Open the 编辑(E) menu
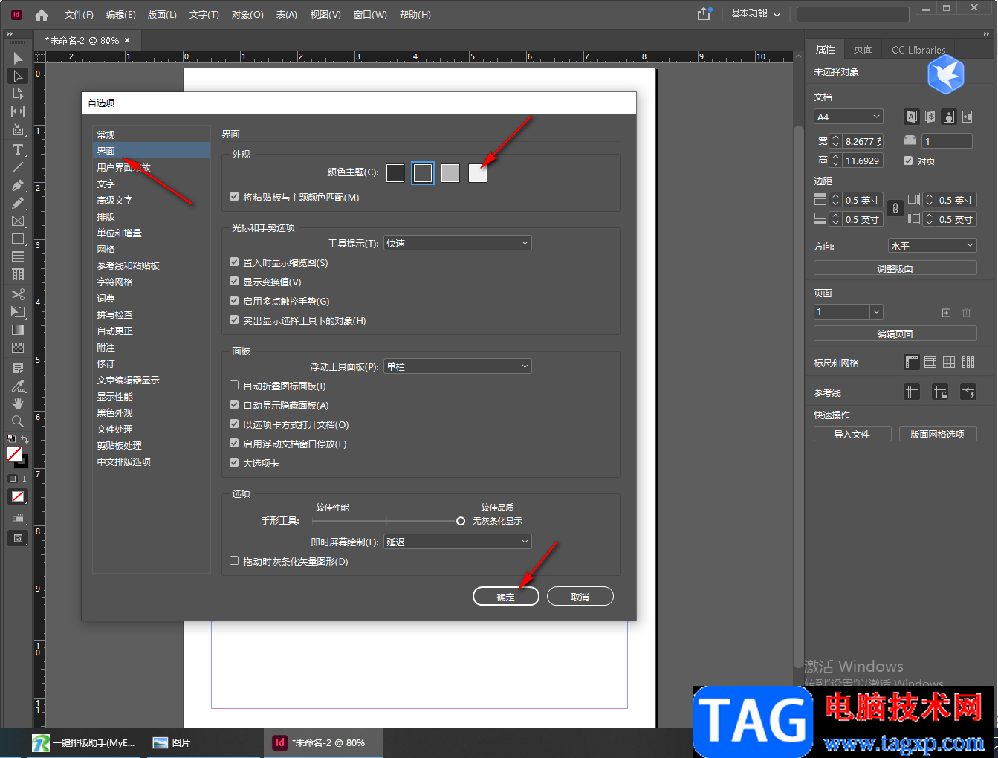The width and height of the screenshot is (998, 758). tap(120, 15)
